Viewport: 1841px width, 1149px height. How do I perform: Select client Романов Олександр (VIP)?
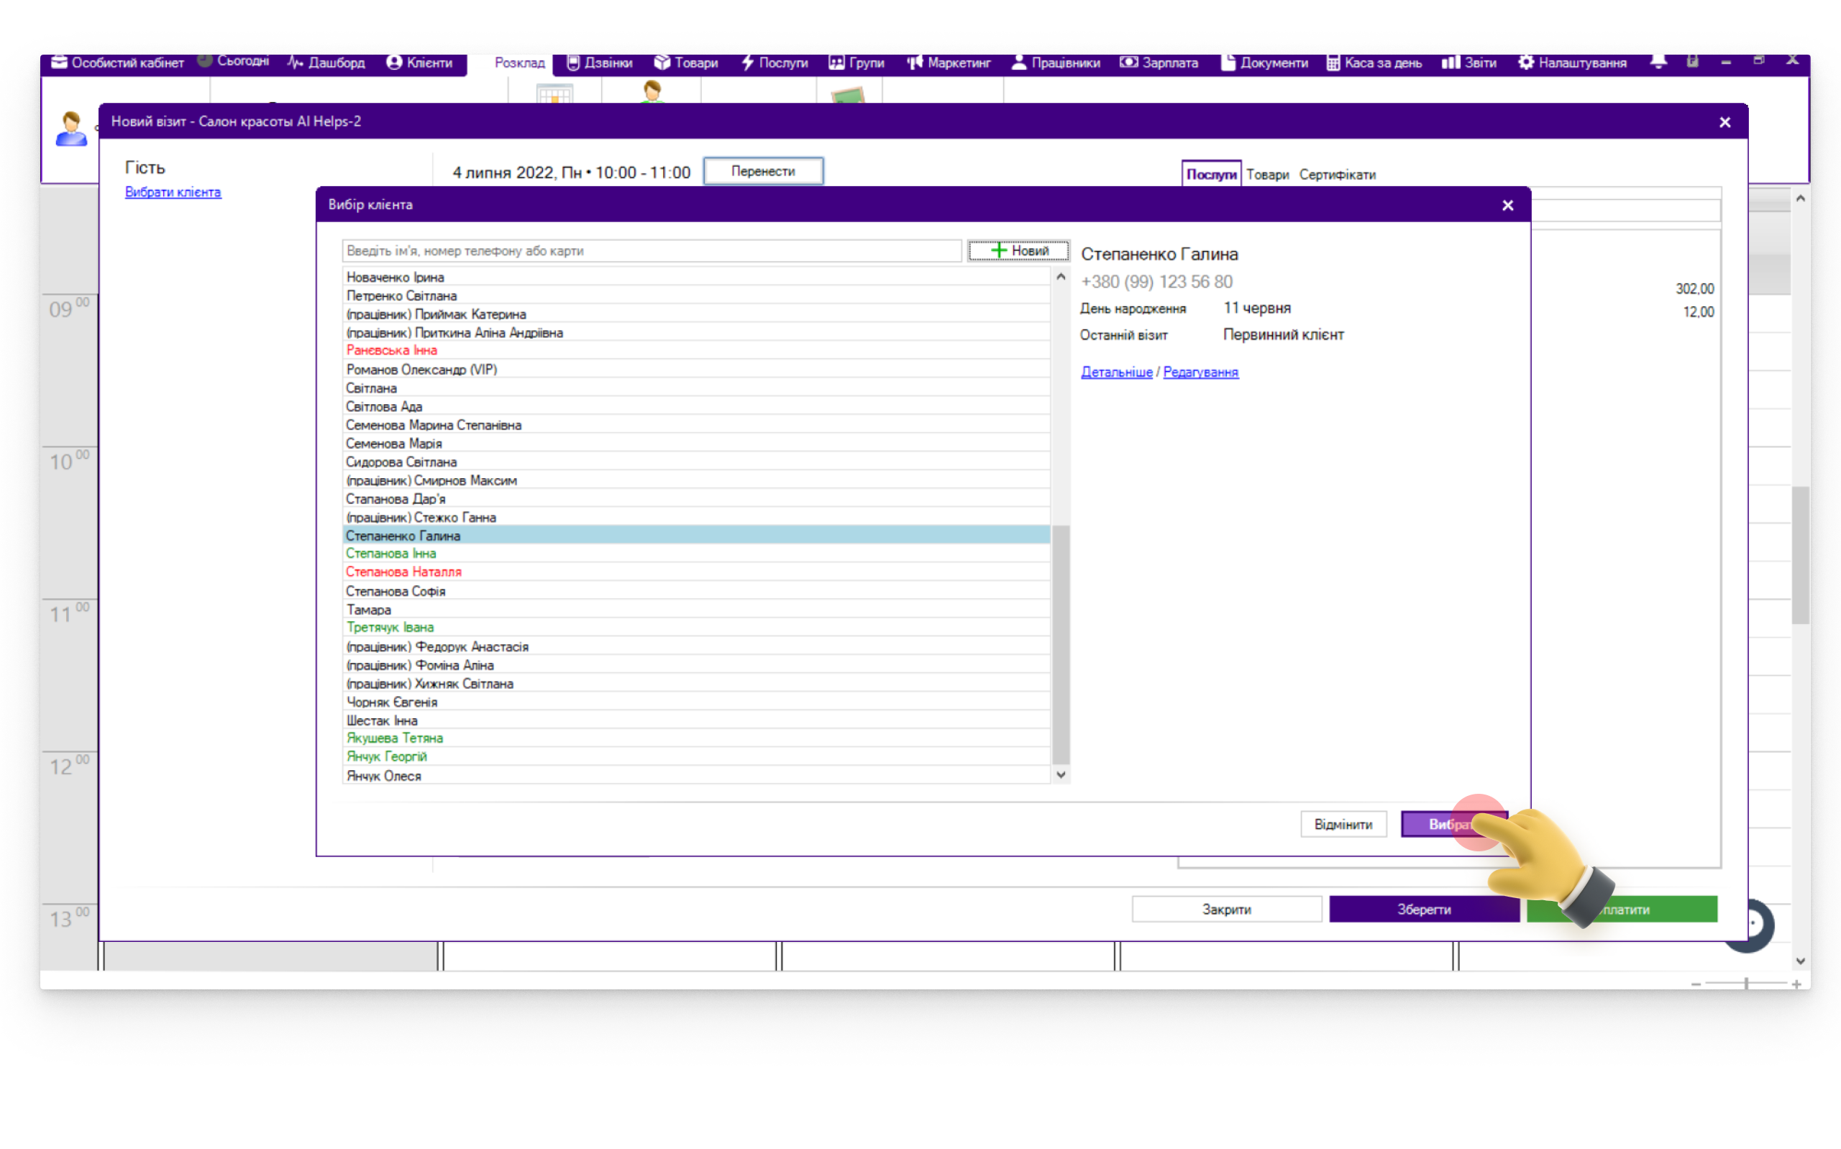[x=696, y=370]
